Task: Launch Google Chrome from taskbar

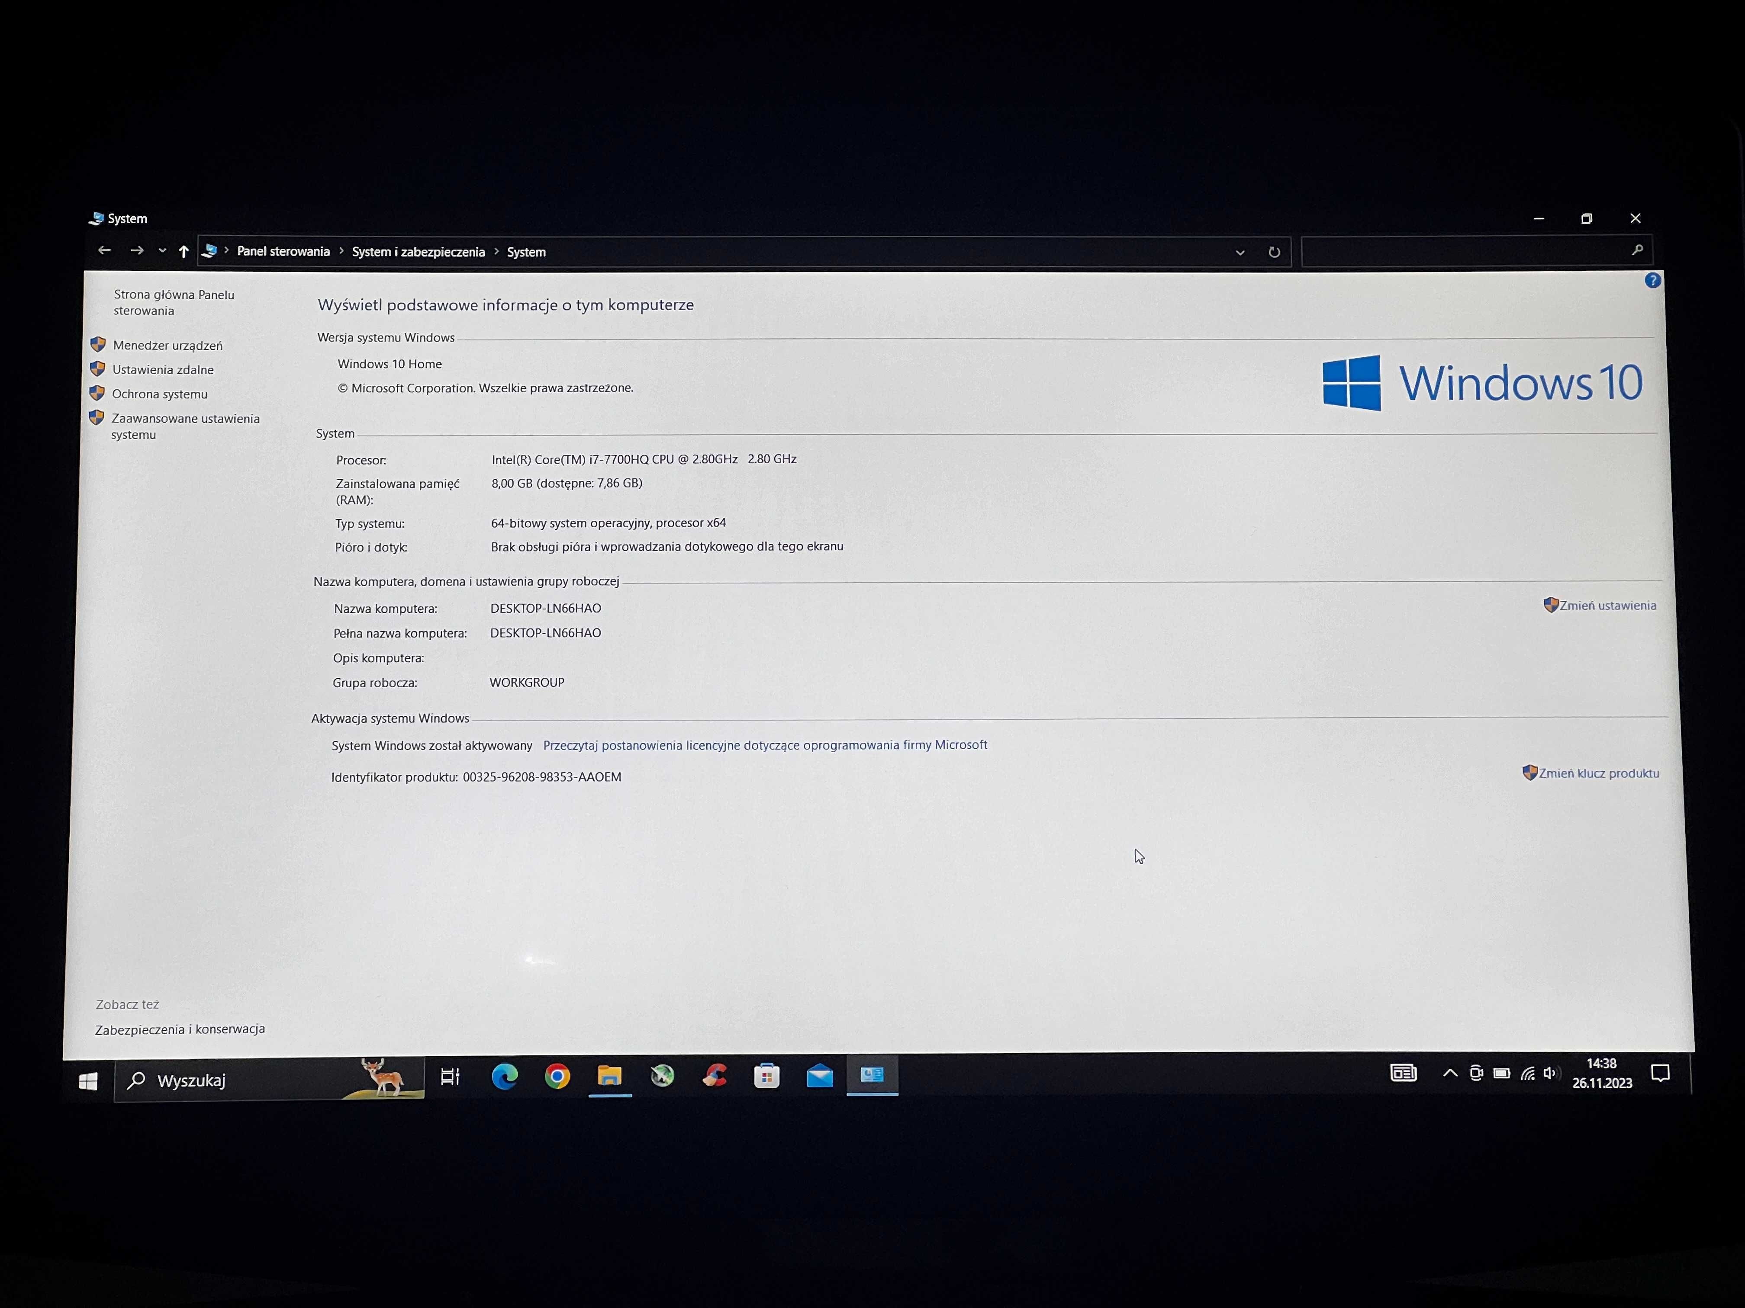Action: click(x=557, y=1076)
